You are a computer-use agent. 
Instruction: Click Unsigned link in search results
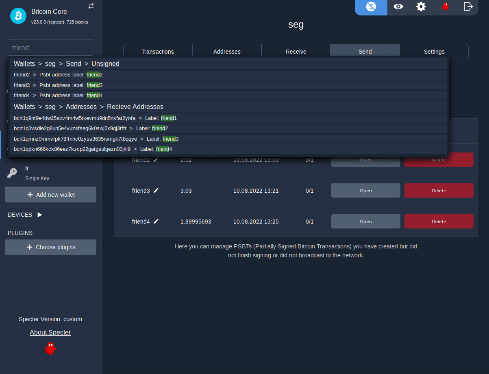[x=105, y=63]
